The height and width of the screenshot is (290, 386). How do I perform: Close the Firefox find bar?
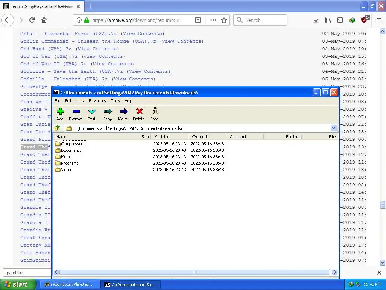coord(379,273)
